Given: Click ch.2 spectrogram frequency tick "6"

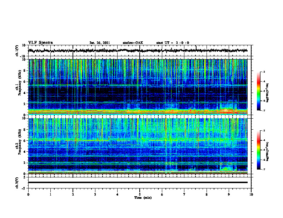Looking at the screenshot, I should [25, 141].
